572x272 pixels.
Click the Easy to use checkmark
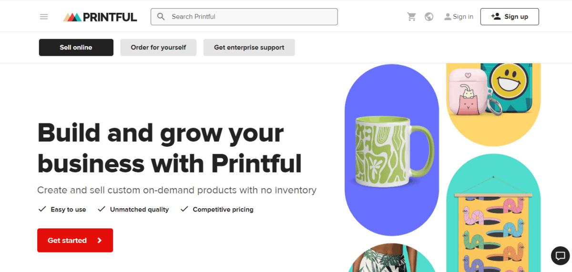[42, 209]
